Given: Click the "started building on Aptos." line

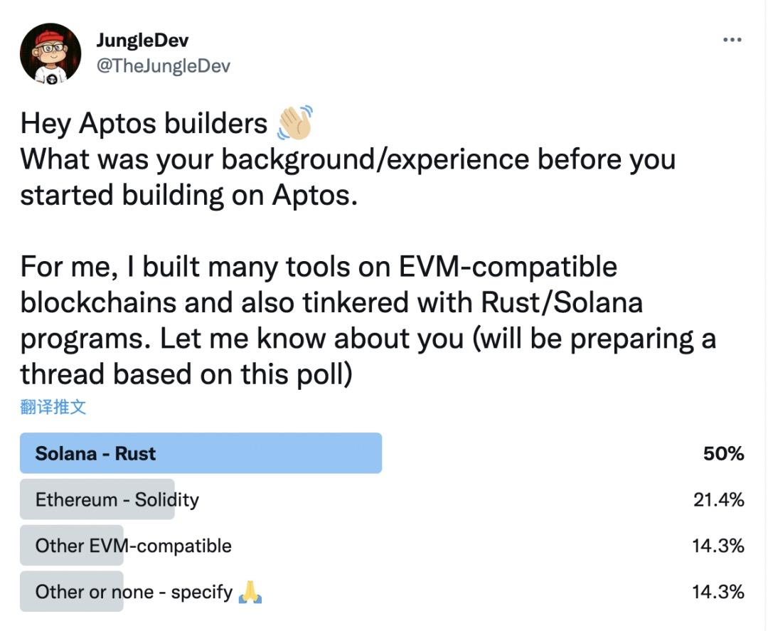Looking at the screenshot, I should point(188,195).
